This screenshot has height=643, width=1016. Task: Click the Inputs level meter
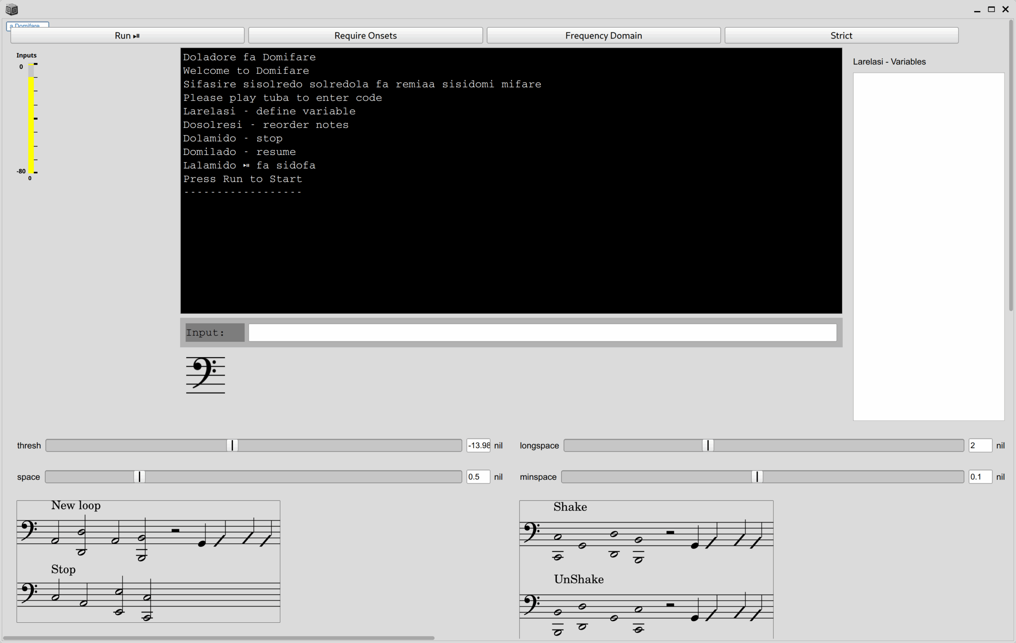coord(31,118)
